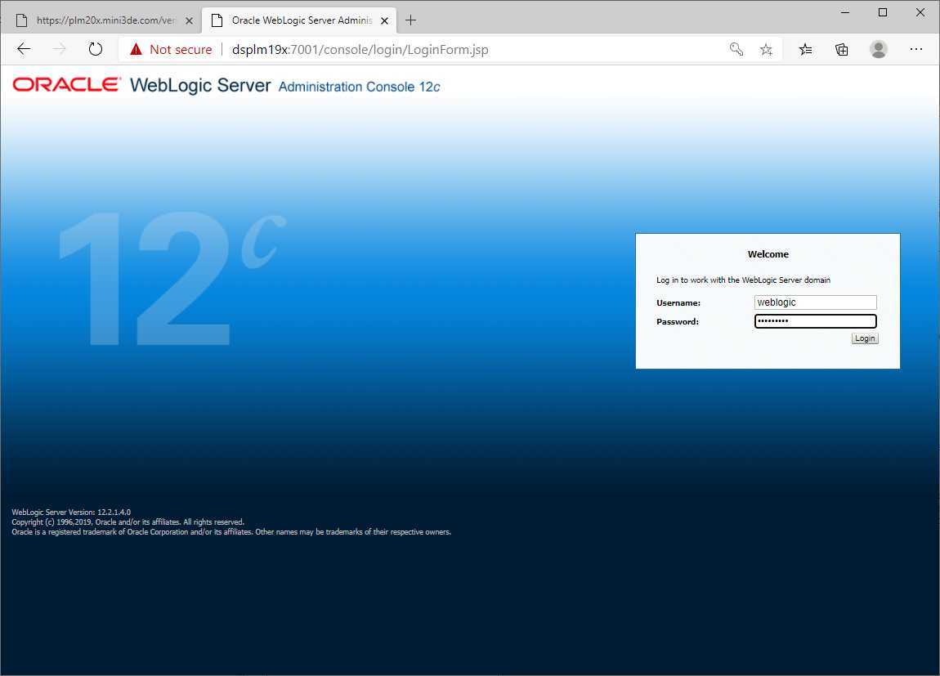Image resolution: width=940 pixels, height=676 pixels.
Task: Click the Oracle logo in the header
Action: 66,84
